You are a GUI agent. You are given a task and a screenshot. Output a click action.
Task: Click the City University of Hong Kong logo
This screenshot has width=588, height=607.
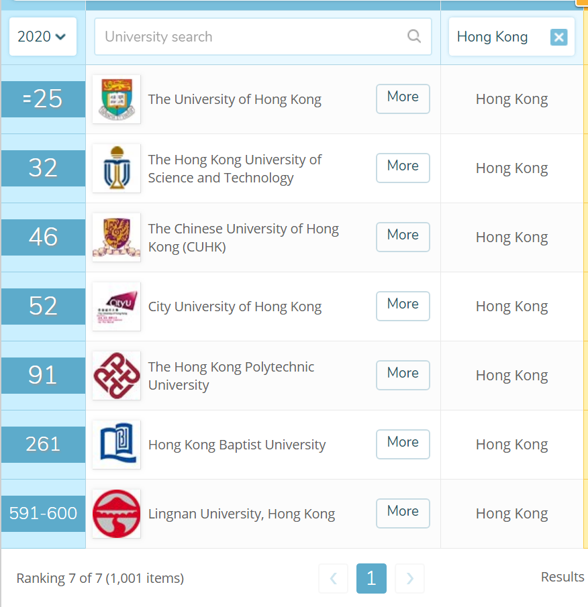pyautogui.click(x=116, y=307)
